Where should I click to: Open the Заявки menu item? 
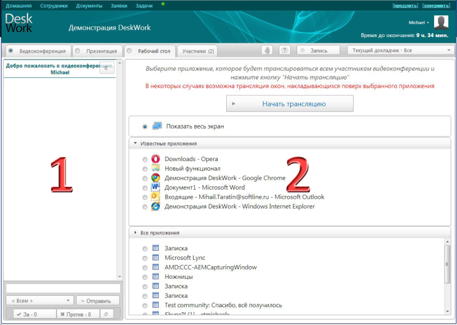119,6
